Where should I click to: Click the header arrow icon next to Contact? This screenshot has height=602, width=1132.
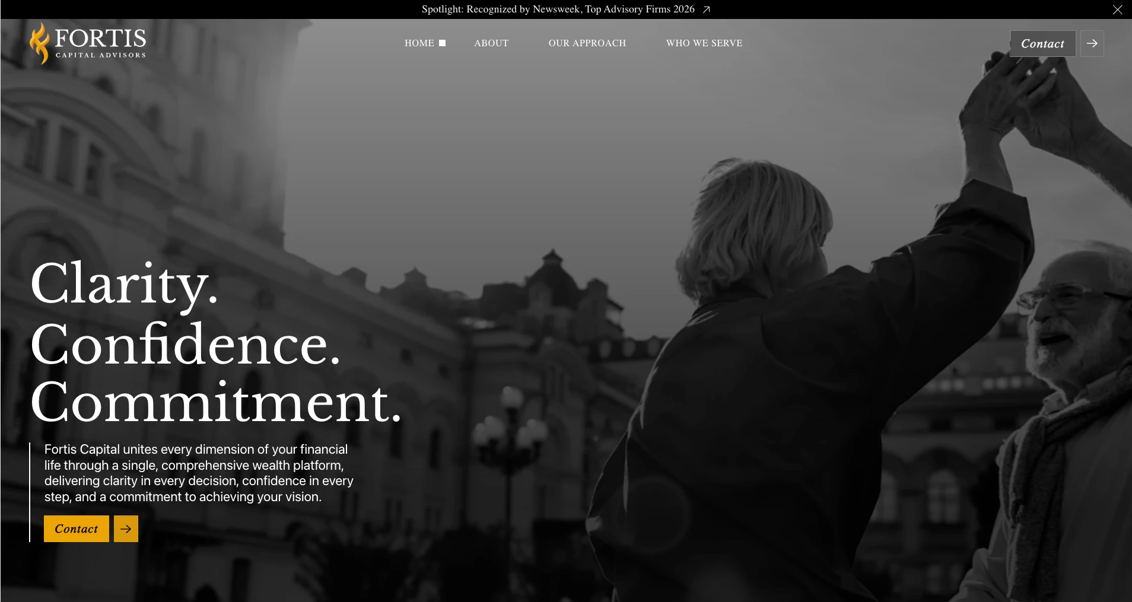pyautogui.click(x=1092, y=44)
